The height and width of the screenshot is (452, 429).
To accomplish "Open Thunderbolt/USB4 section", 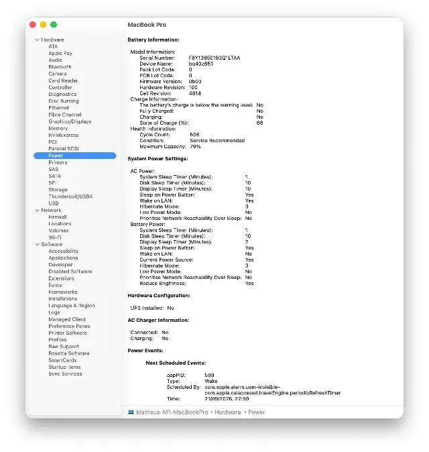I will click(x=70, y=196).
